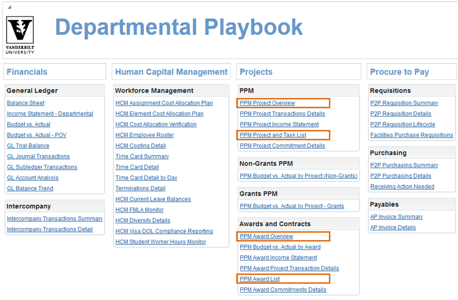Open the PPM Award List report

[x=259, y=279]
